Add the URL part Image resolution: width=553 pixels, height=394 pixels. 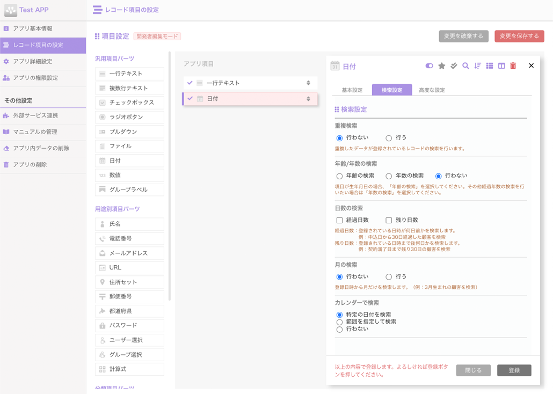pyautogui.click(x=129, y=268)
